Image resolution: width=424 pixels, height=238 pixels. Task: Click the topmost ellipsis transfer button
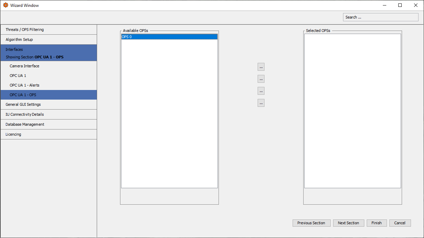[261, 67]
